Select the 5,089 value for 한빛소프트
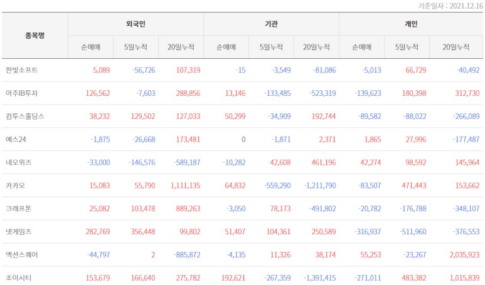 pos(102,70)
